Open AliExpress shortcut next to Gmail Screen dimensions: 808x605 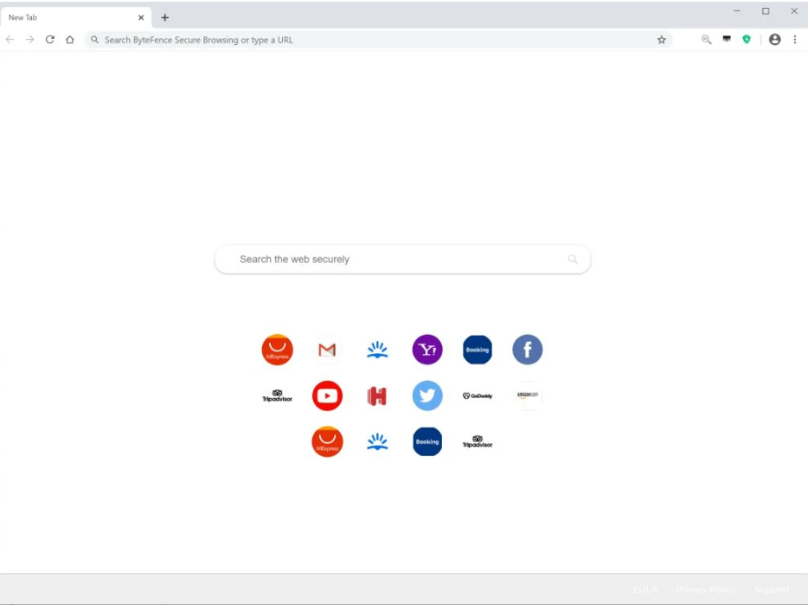[277, 350]
